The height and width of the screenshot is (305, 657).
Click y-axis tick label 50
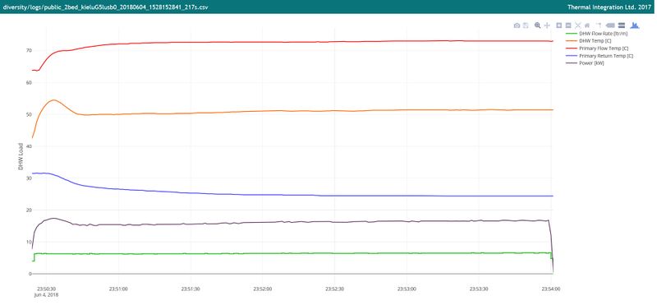pyautogui.click(x=30, y=114)
